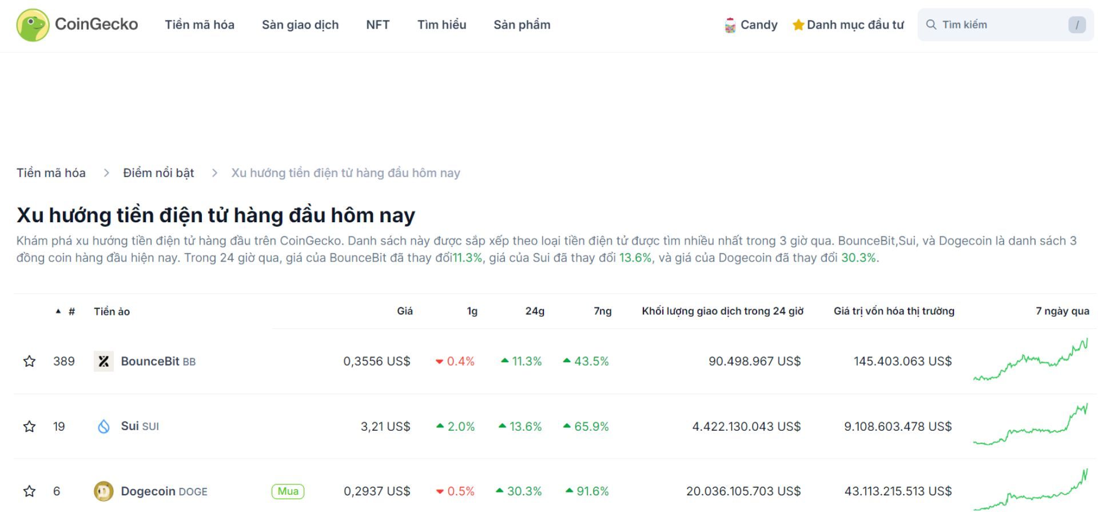
Task: Click the magnifying glass search icon
Action: (932, 25)
